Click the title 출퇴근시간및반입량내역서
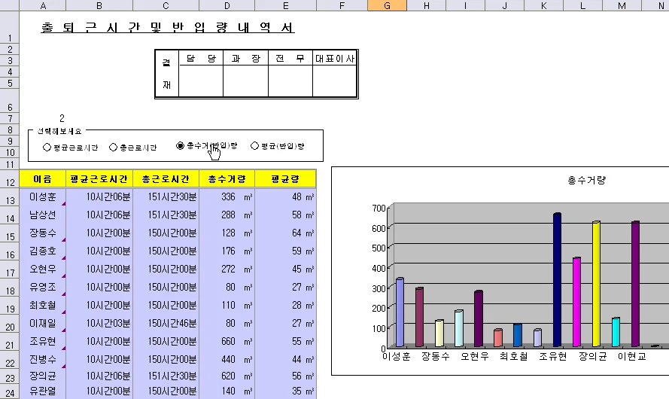 point(168,27)
